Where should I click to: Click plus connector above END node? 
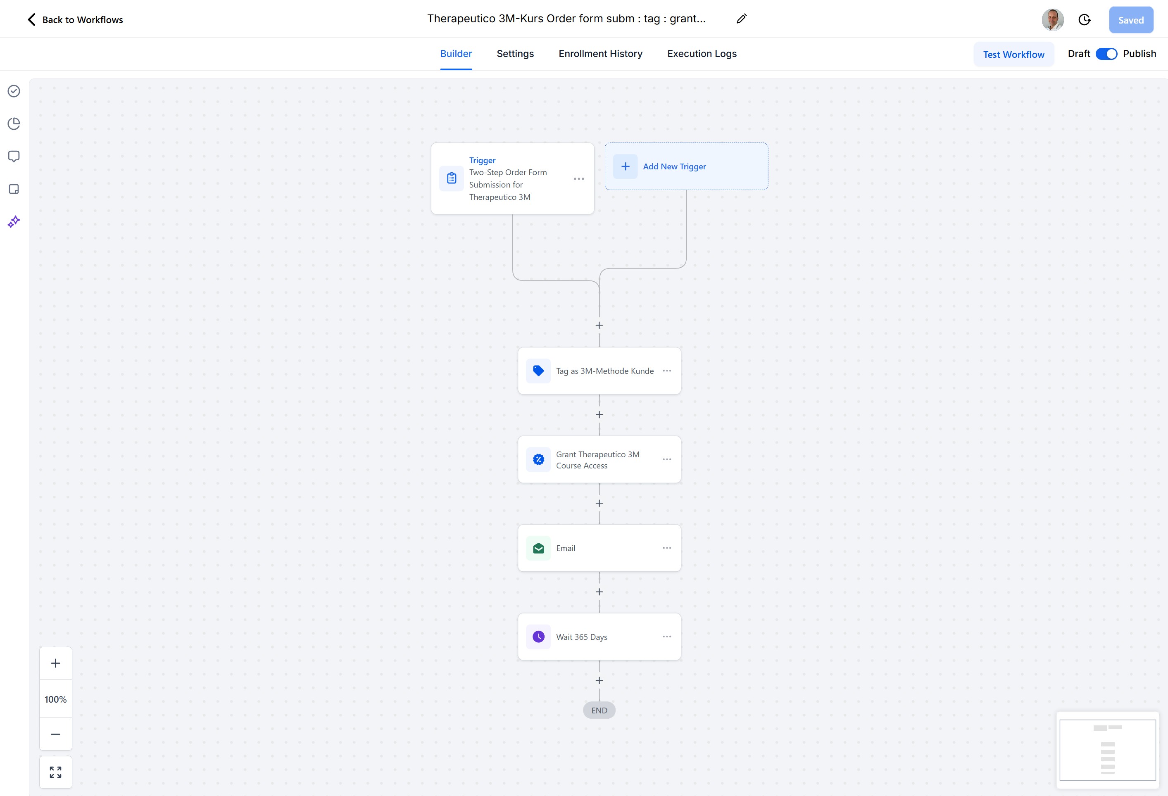[599, 680]
